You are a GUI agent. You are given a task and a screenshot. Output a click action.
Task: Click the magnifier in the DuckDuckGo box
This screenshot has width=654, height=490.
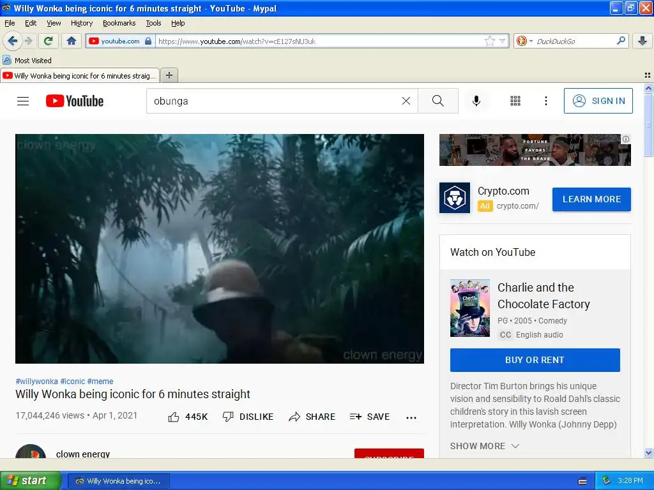click(621, 41)
